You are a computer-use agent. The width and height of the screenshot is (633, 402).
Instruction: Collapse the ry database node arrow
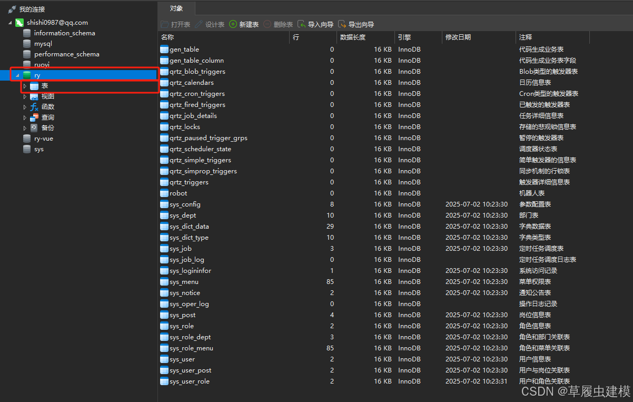tap(18, 75)
